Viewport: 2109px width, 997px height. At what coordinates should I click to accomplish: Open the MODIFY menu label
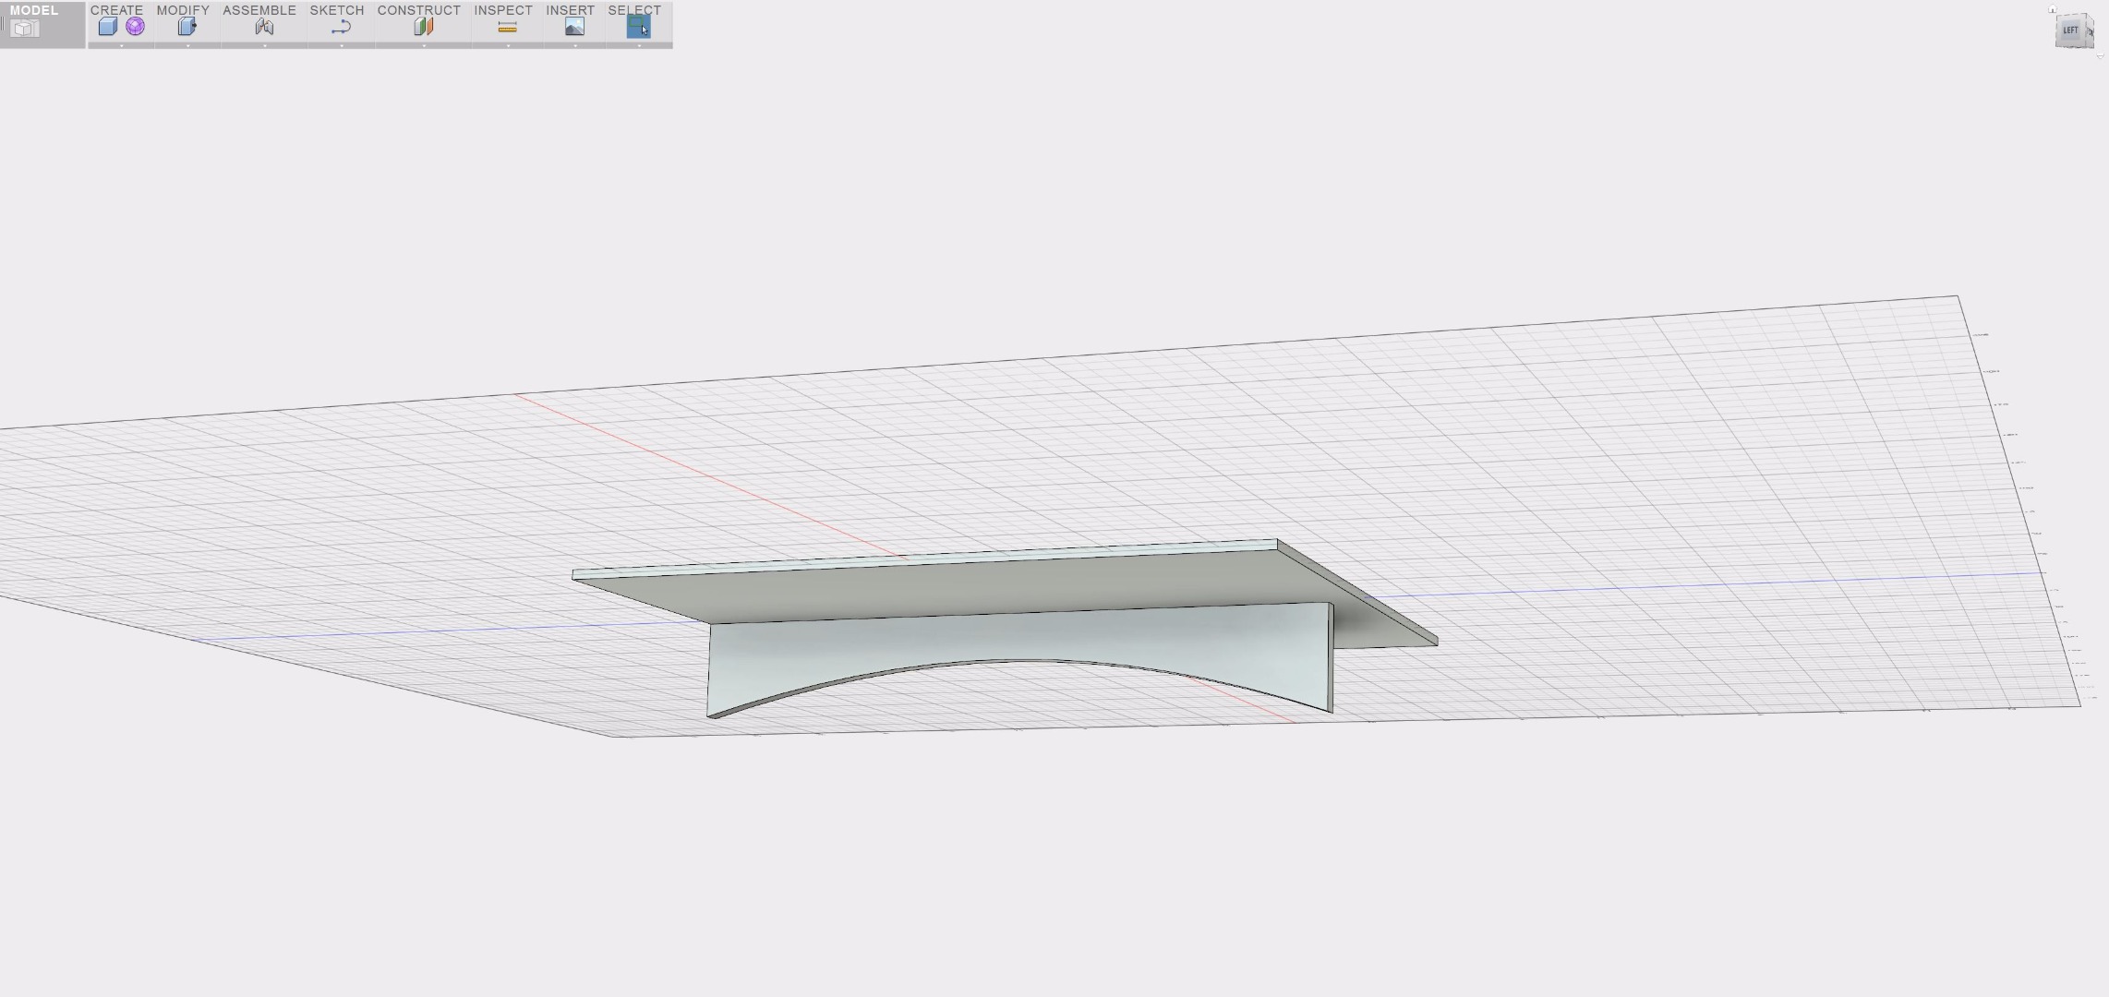(x=183, y=10)
